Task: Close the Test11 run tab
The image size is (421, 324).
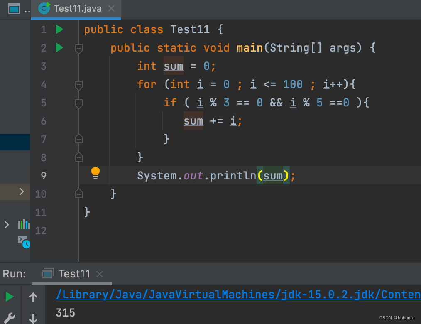Action: [100, 274]
